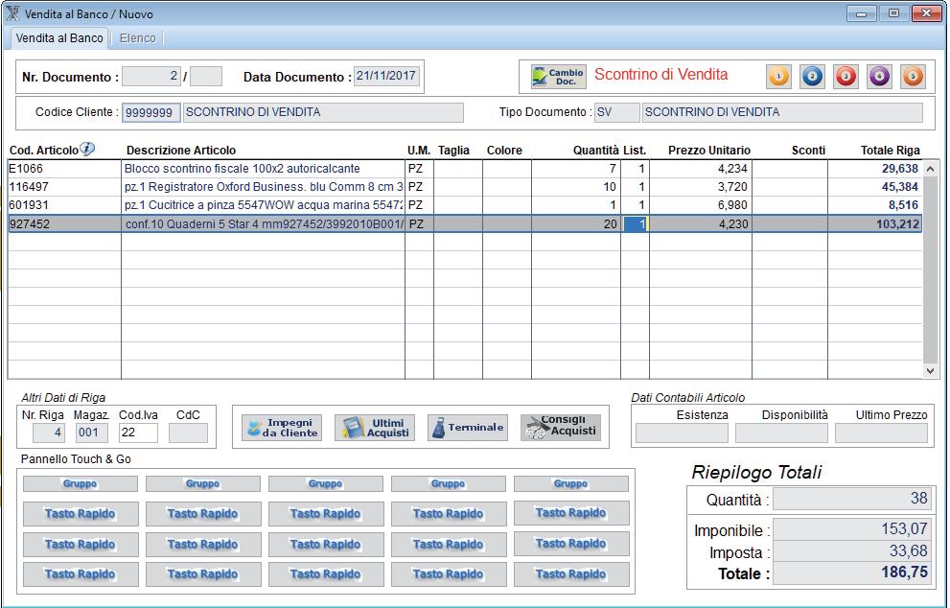Focus the Magaz. field showing 001
The image size is (950, 608).
91,433
